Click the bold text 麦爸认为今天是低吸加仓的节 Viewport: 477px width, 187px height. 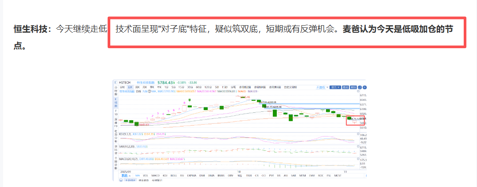click(398, 29)
